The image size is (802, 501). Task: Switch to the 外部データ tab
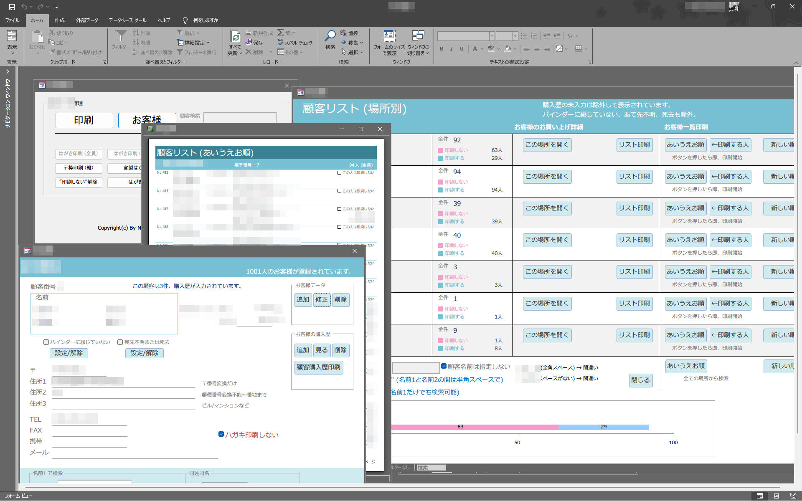pos(87,20)
